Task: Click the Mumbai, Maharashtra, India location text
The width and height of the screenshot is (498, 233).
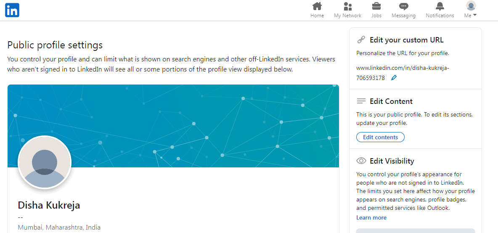Action: (x=59, y=227)
